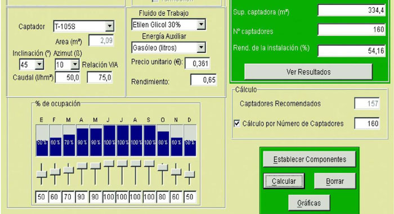Screen dimensions: 394x214
Task: Open the Gráficas button
Action: tap(309, 203)
